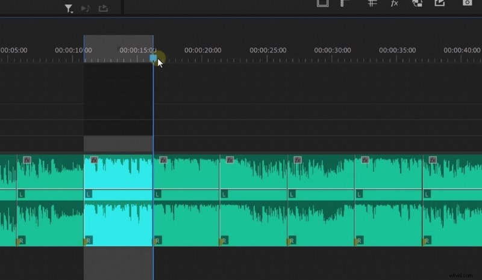Click fx badge on clip starting after 00:00:05:00
The width and height of the screenshot is (482, 280).
(x=27, y=160)
